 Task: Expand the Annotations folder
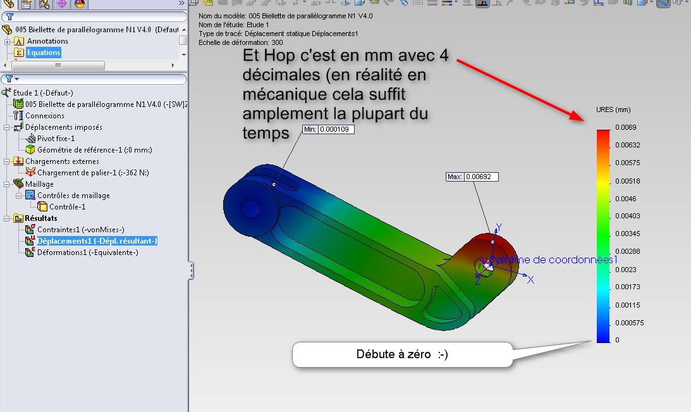pos(7,42)
